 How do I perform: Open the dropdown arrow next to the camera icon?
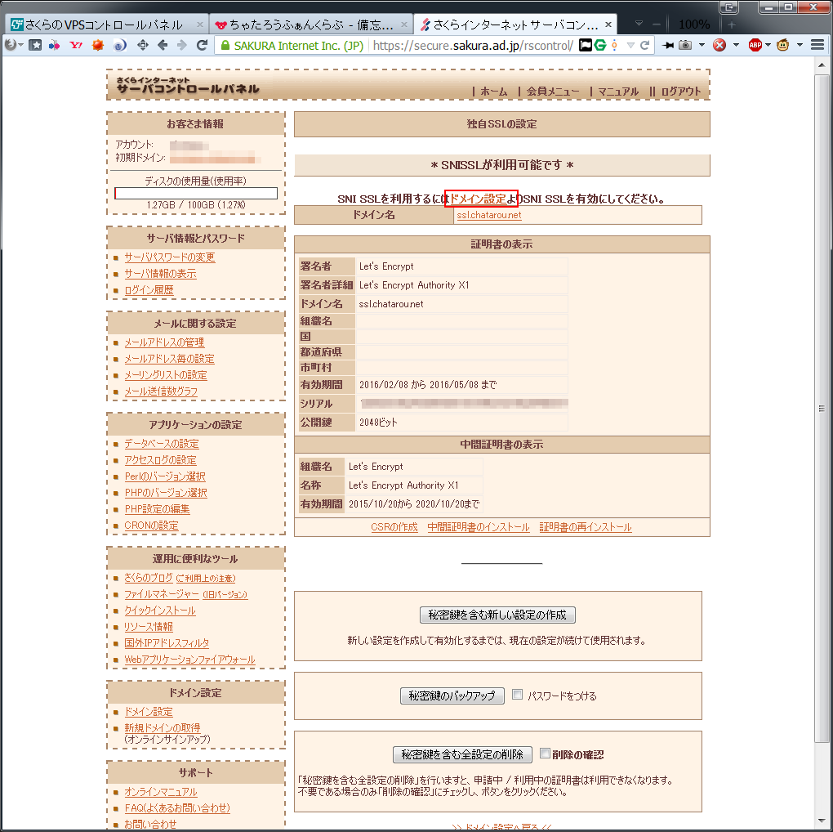click(702, 45)
